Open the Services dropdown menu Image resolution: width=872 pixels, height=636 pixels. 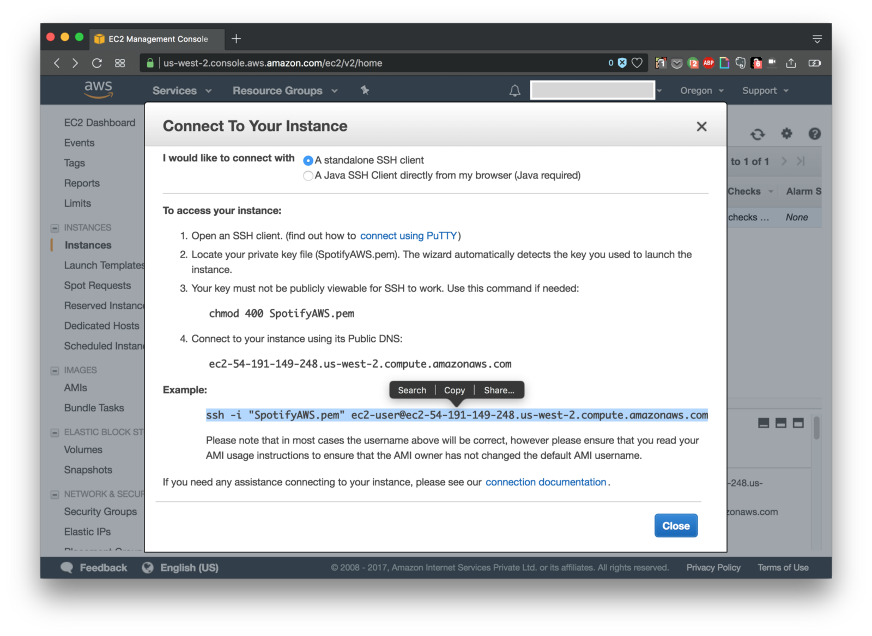point(181,91)
